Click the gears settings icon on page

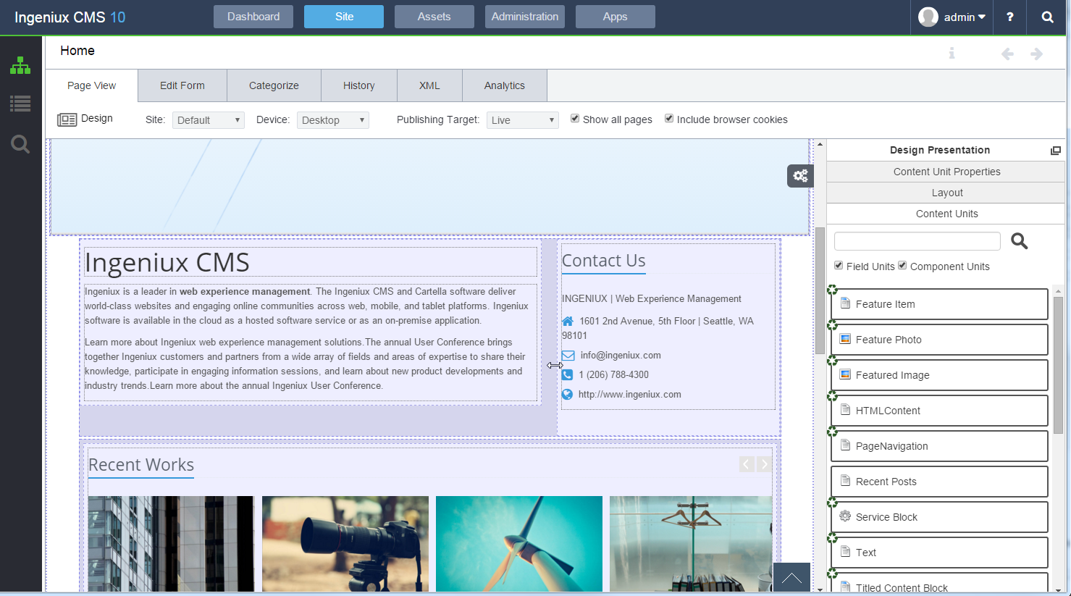(800, 176)
